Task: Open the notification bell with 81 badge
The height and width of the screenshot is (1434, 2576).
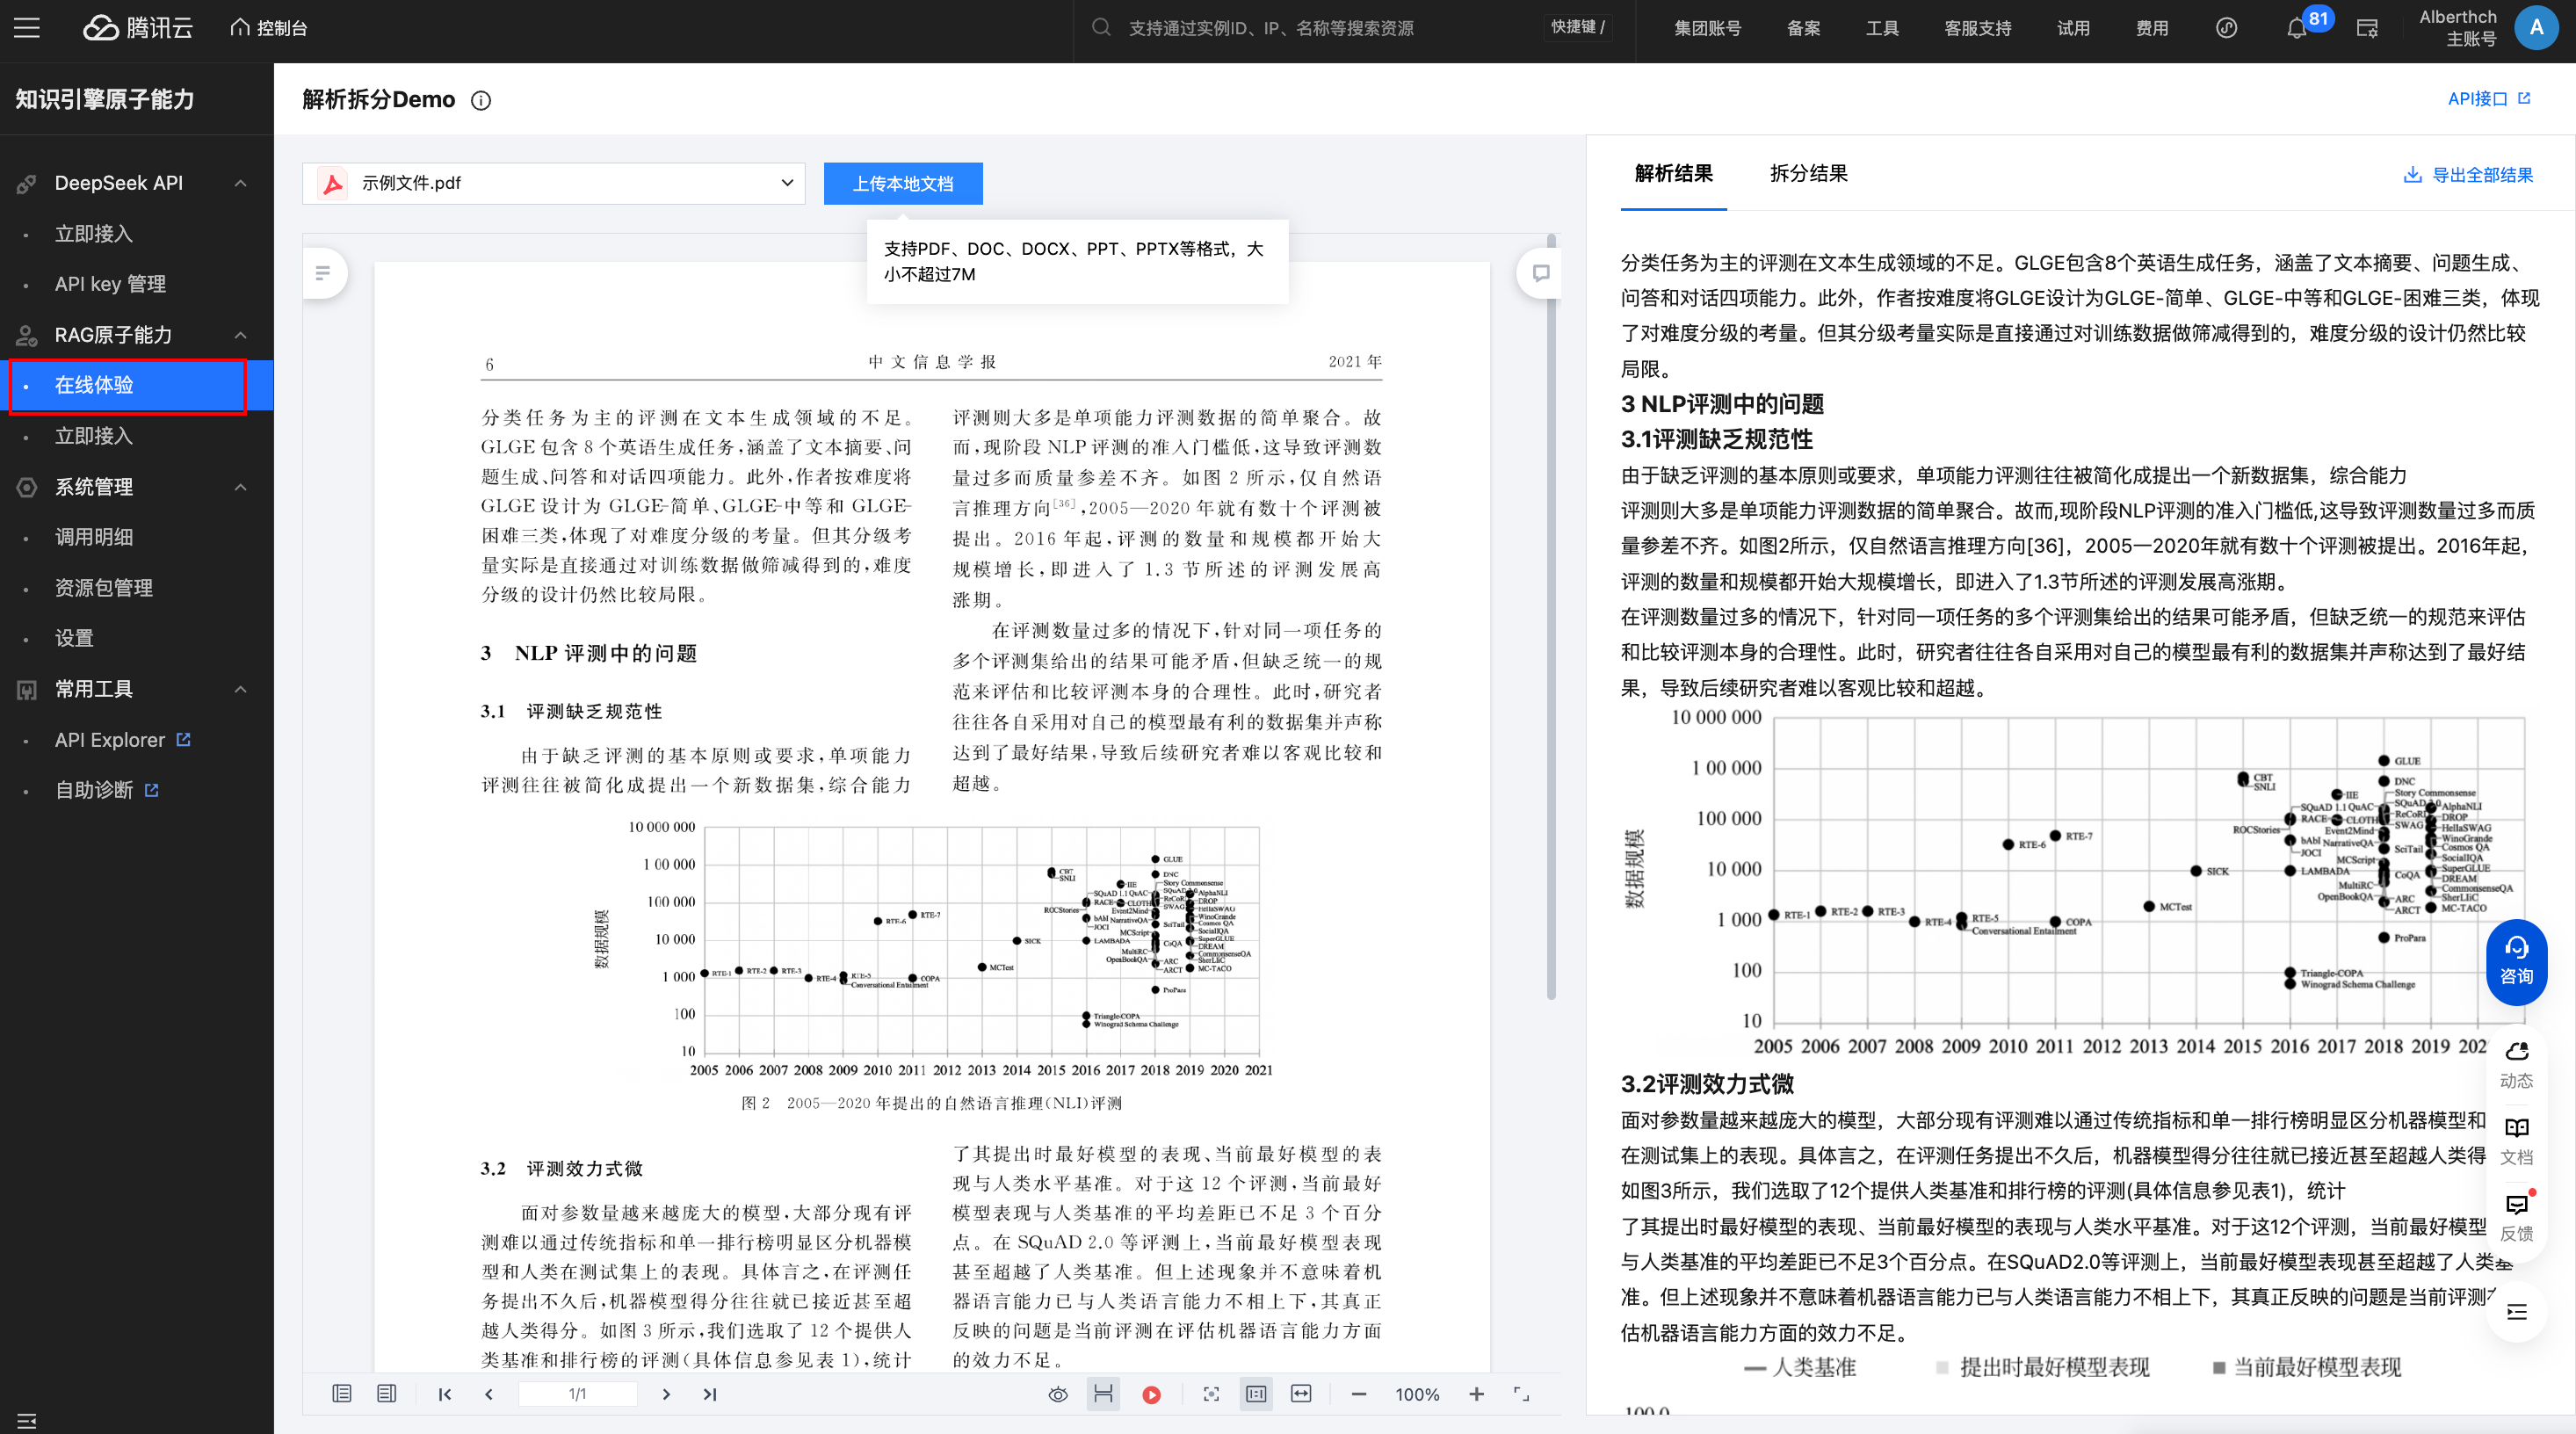Action: click(x=2297, y=28)
